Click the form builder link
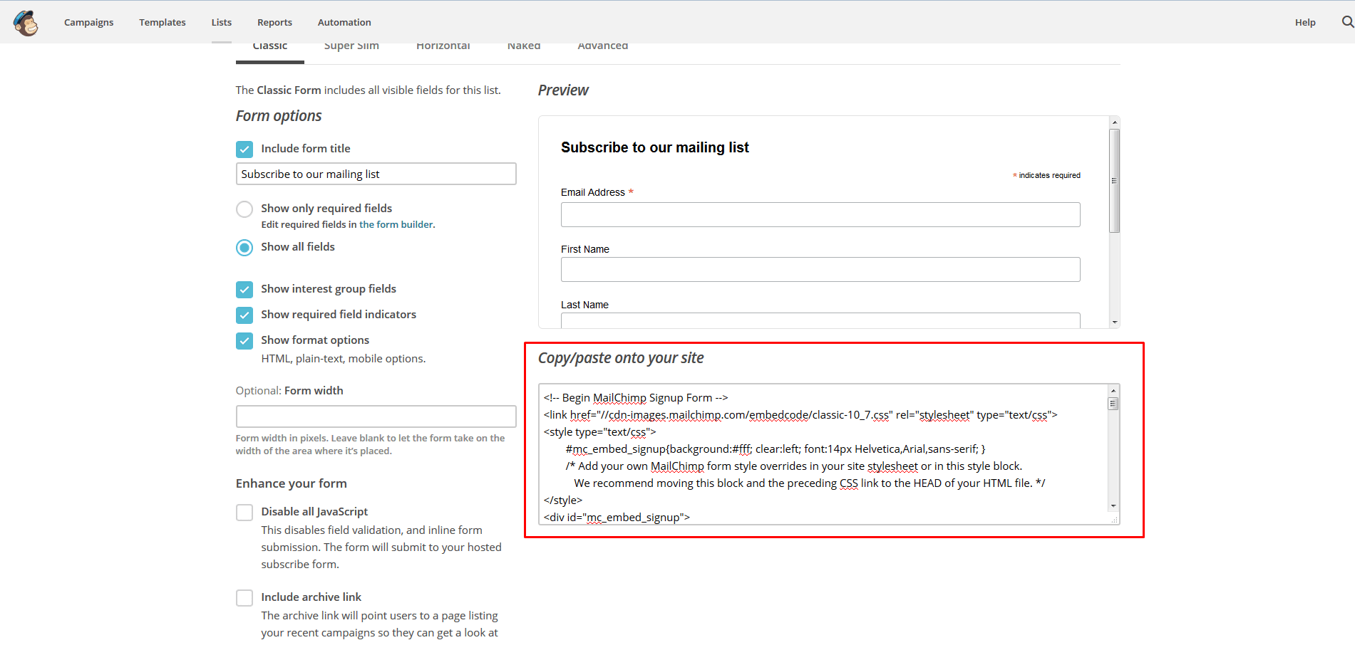Screen dimensions: 1355x645 coord(396,224)
